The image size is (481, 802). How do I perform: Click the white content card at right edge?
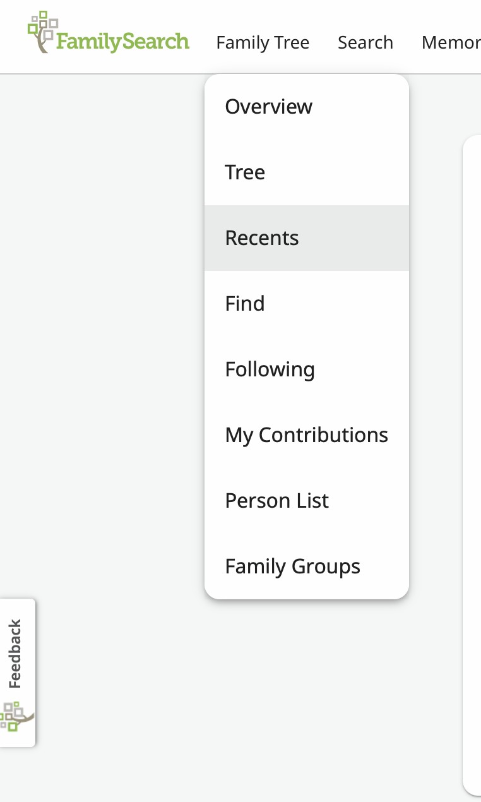pyautogui.click(x=473, y=442)
